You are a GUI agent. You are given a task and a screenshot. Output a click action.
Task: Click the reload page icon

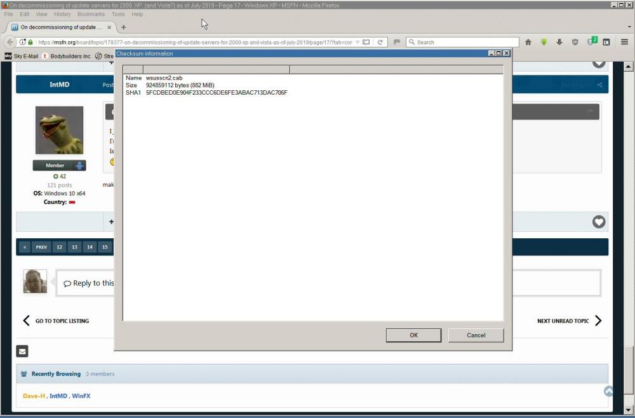380,42
